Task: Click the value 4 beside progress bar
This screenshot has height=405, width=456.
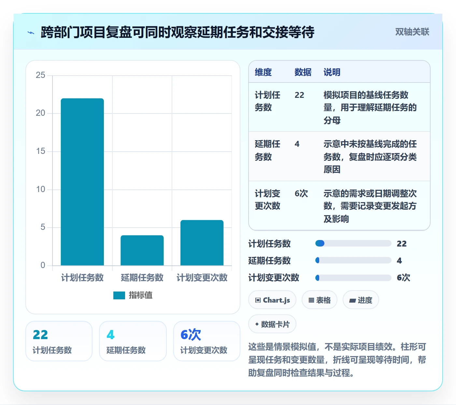Action: pos(399,261)
